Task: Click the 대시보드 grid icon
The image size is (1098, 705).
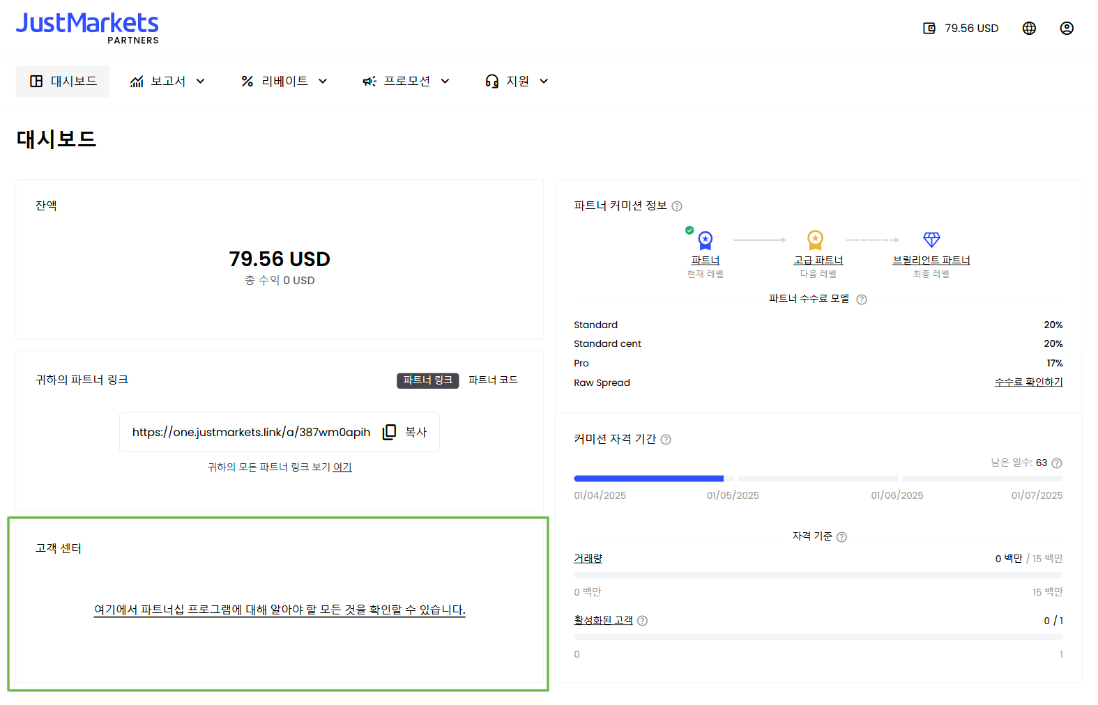Action: [x=36, y=82]
